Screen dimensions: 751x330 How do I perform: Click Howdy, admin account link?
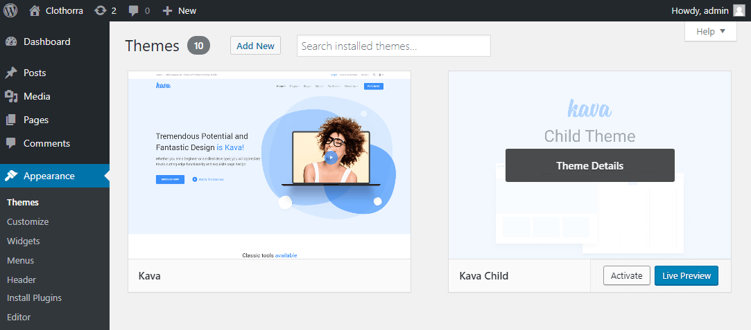[x=700, y=10]
